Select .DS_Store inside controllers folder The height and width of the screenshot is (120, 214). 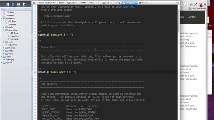pos(14,33)
